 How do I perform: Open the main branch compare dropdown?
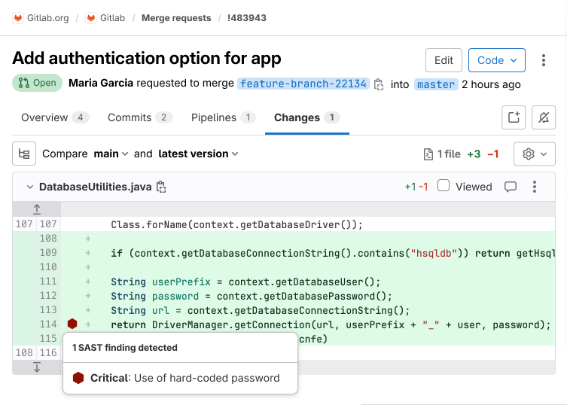[111, 154]
